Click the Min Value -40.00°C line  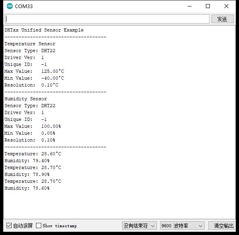click(34, 78)
